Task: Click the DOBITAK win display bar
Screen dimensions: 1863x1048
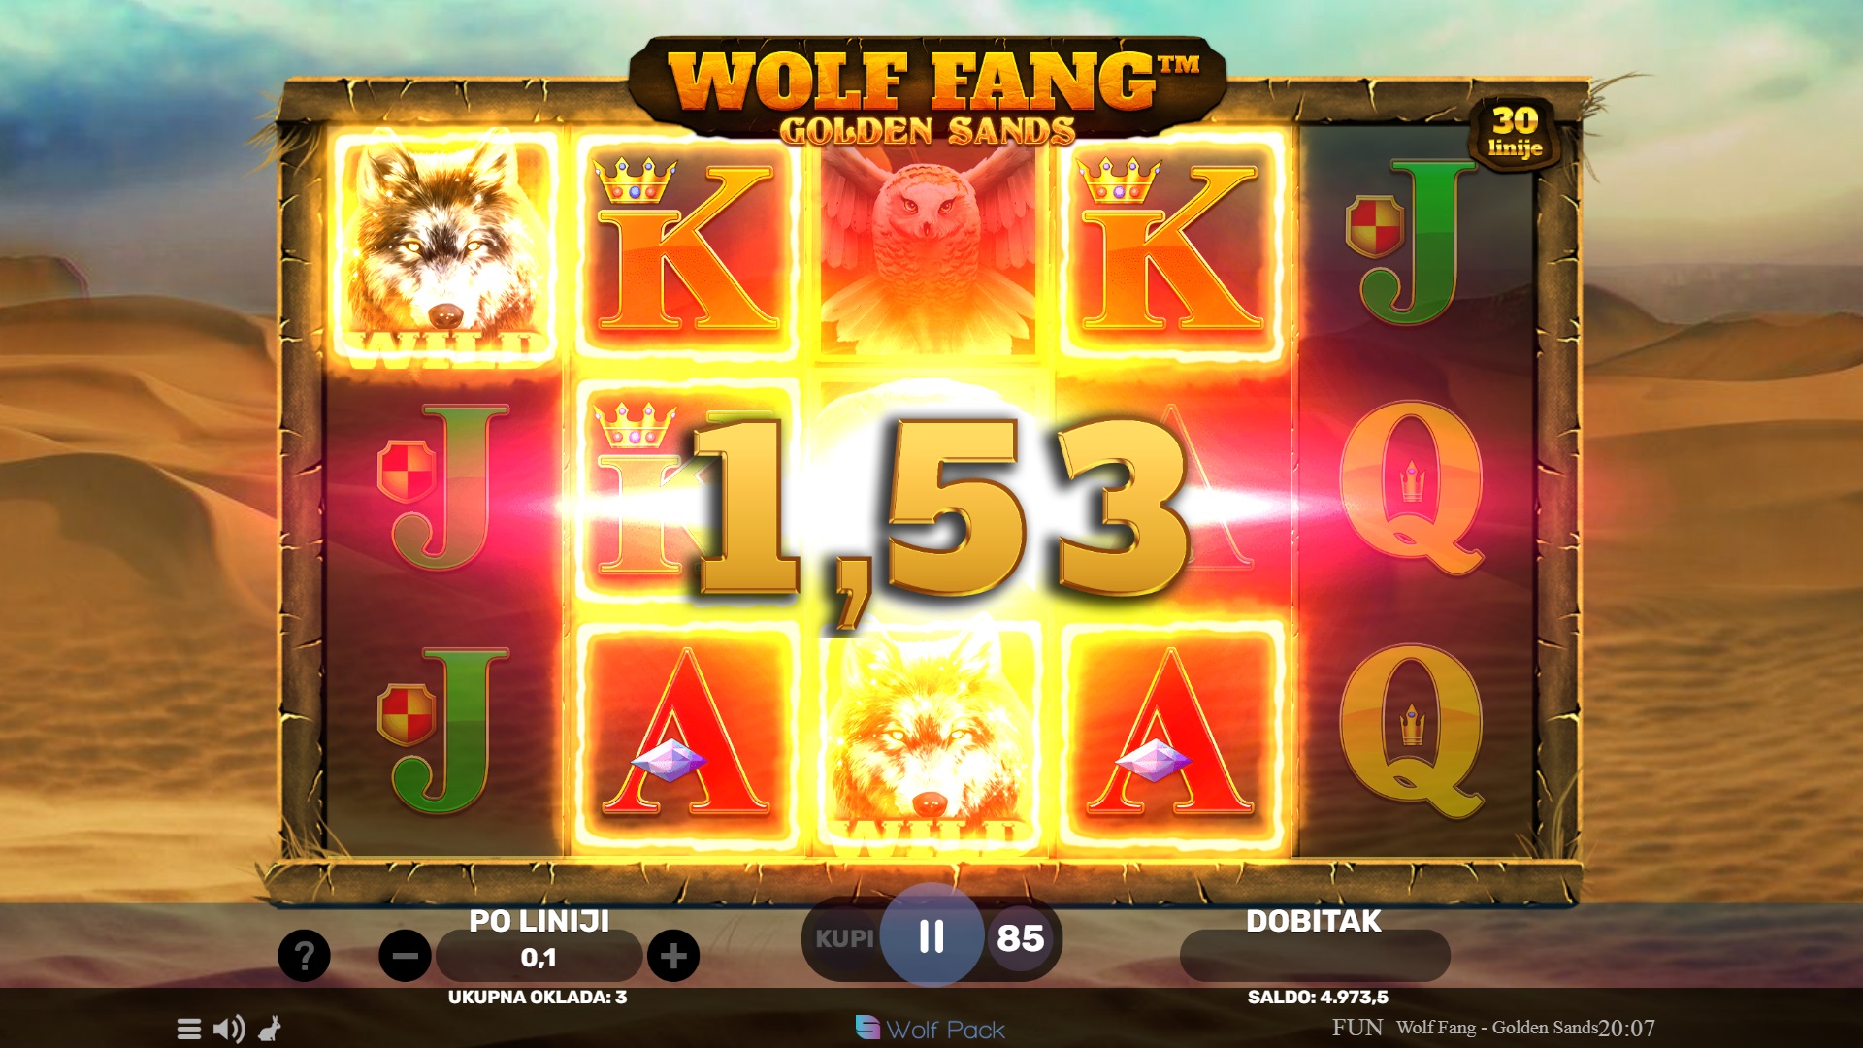Action: pos(1315,956)
